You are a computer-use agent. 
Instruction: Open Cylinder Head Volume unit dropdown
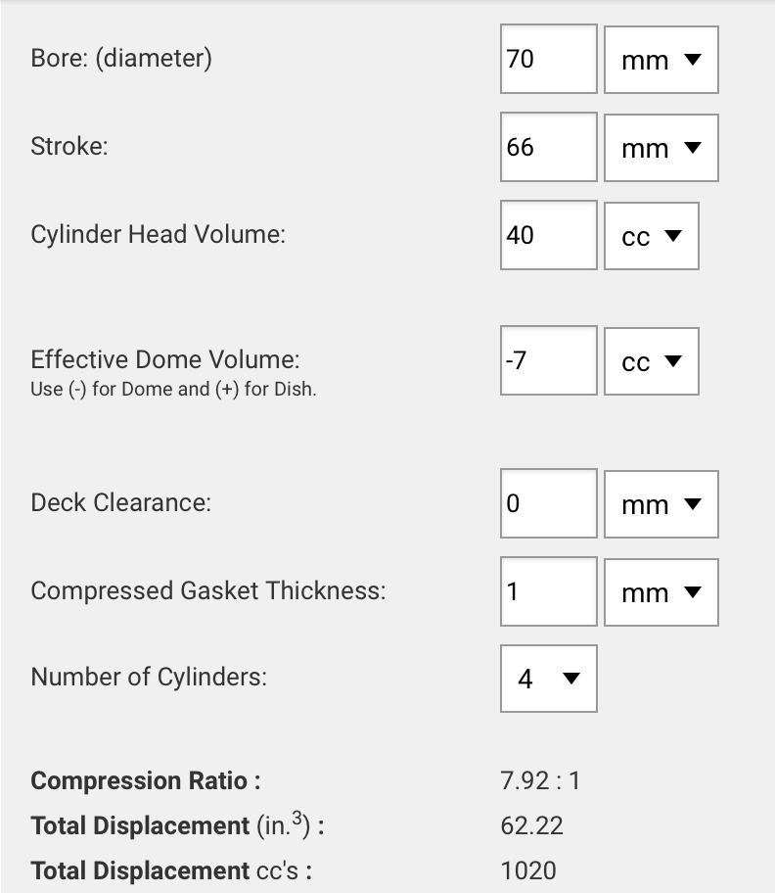[x=652, y=236]
